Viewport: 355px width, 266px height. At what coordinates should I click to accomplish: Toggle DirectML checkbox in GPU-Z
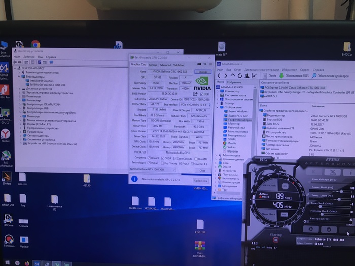click(196, 159)
